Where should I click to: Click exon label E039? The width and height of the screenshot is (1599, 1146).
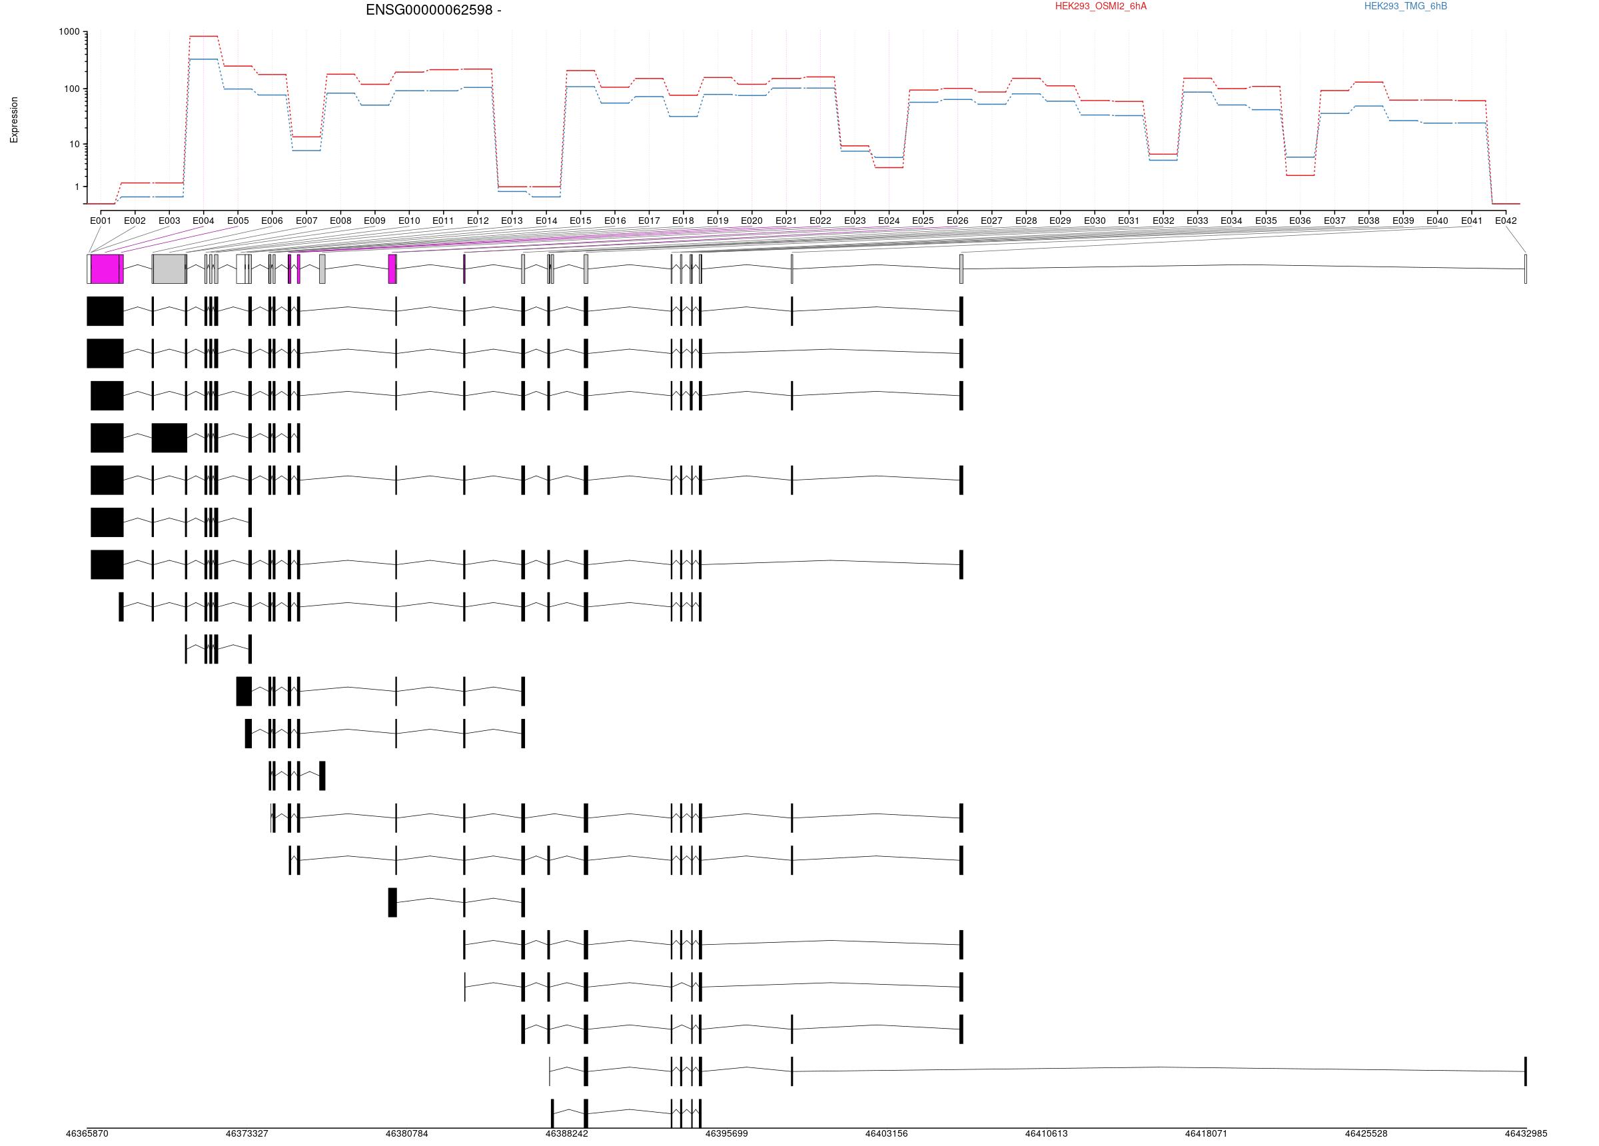tap(1403, 221)
